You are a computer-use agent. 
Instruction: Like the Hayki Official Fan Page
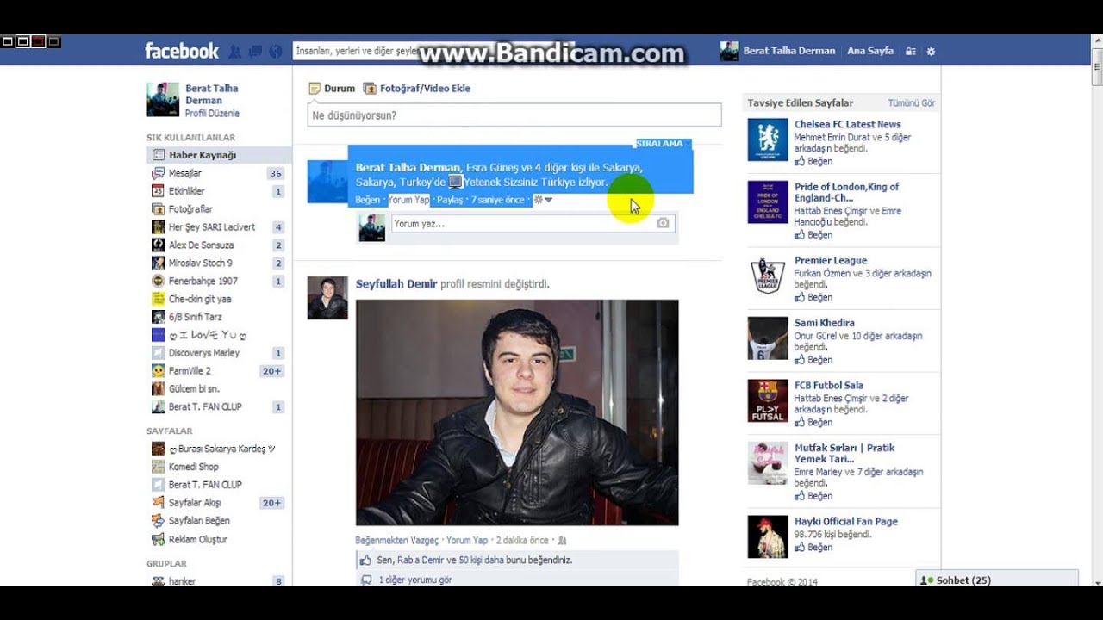[813, 547]
